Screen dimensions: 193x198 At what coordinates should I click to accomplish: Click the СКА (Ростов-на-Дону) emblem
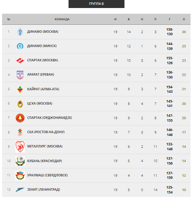click(x=20, y=132)
